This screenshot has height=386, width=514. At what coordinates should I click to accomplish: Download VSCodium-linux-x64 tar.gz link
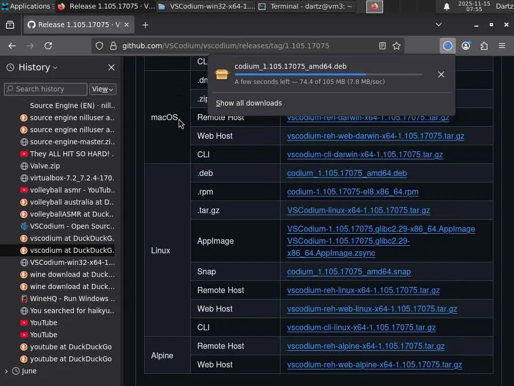358,211
